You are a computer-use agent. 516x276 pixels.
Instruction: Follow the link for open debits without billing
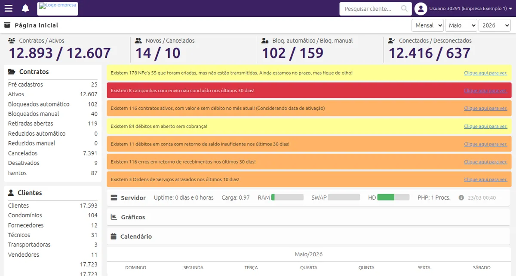click(x=485, y=127)
